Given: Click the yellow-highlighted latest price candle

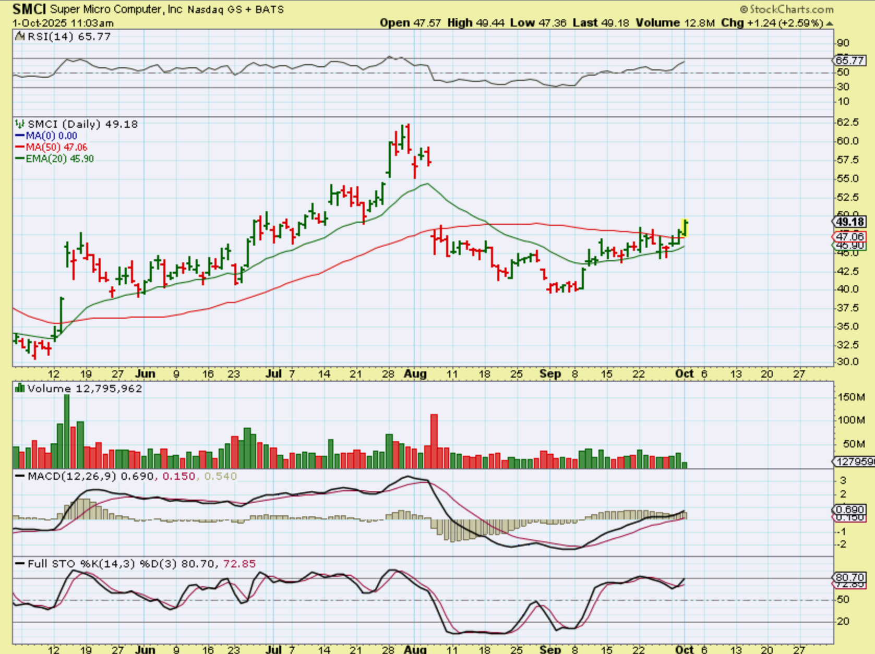Looking at the screenshot, I should [x=685, y=228].
